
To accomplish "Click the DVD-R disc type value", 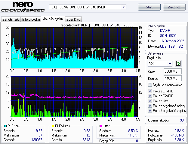I will pos(165,31).
